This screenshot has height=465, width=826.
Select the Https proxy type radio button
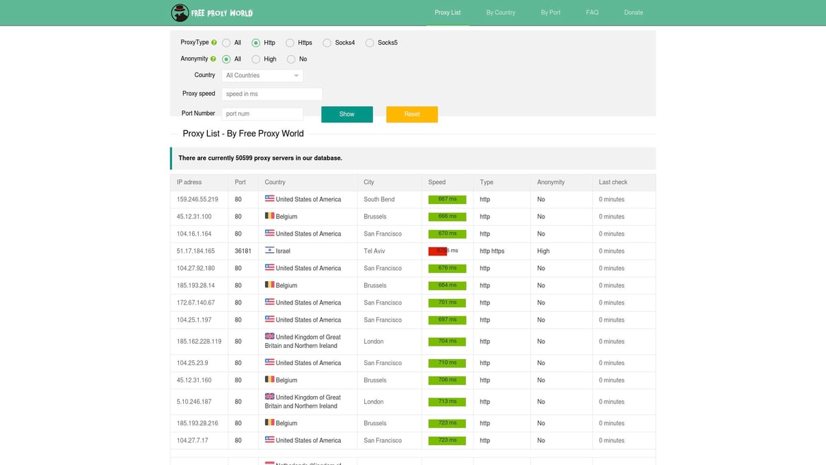click(290, 43)
